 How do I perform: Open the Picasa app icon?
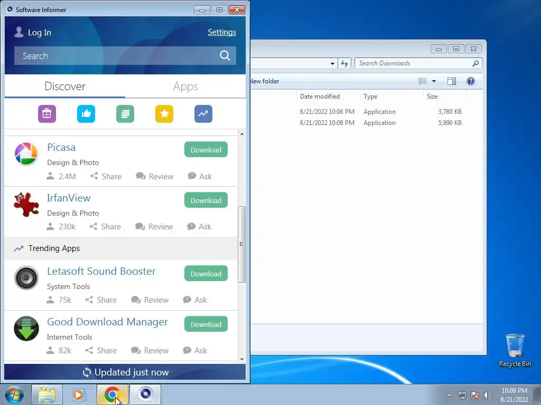point(26,153)
